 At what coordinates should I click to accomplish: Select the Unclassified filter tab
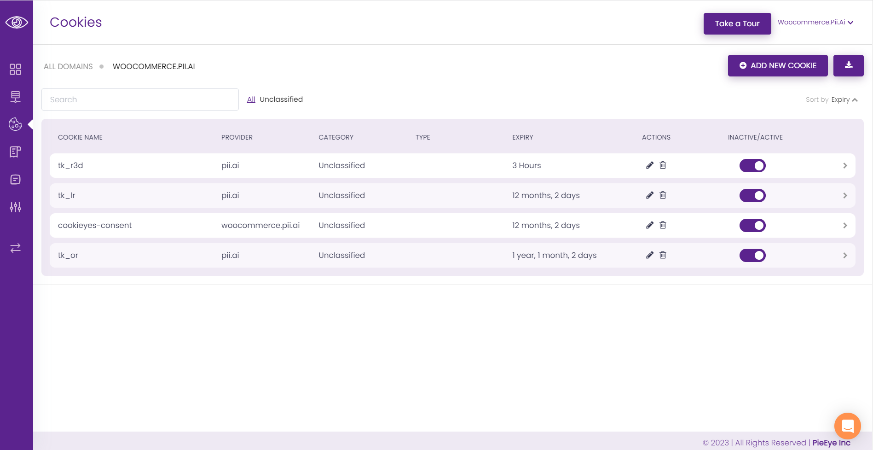point(281,99)
